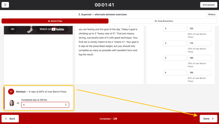This screenshot has height=124, width=219.
Task: Click '70% of max Bench Press' label
Action: tap(197, 50)
